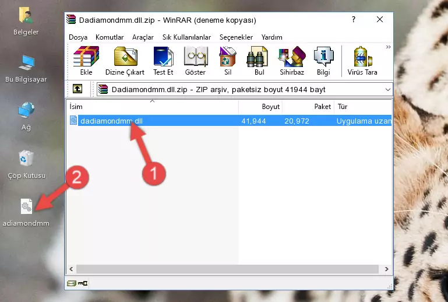Viewport: 448px width, 302px height.
Task: Open the Seçenekler menu
Action: [x=236, y=37]
